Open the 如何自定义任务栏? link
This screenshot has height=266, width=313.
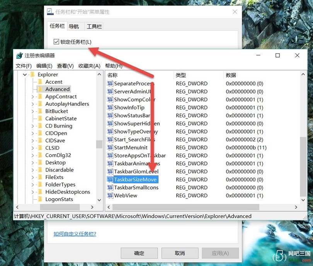tap(75, 234)
